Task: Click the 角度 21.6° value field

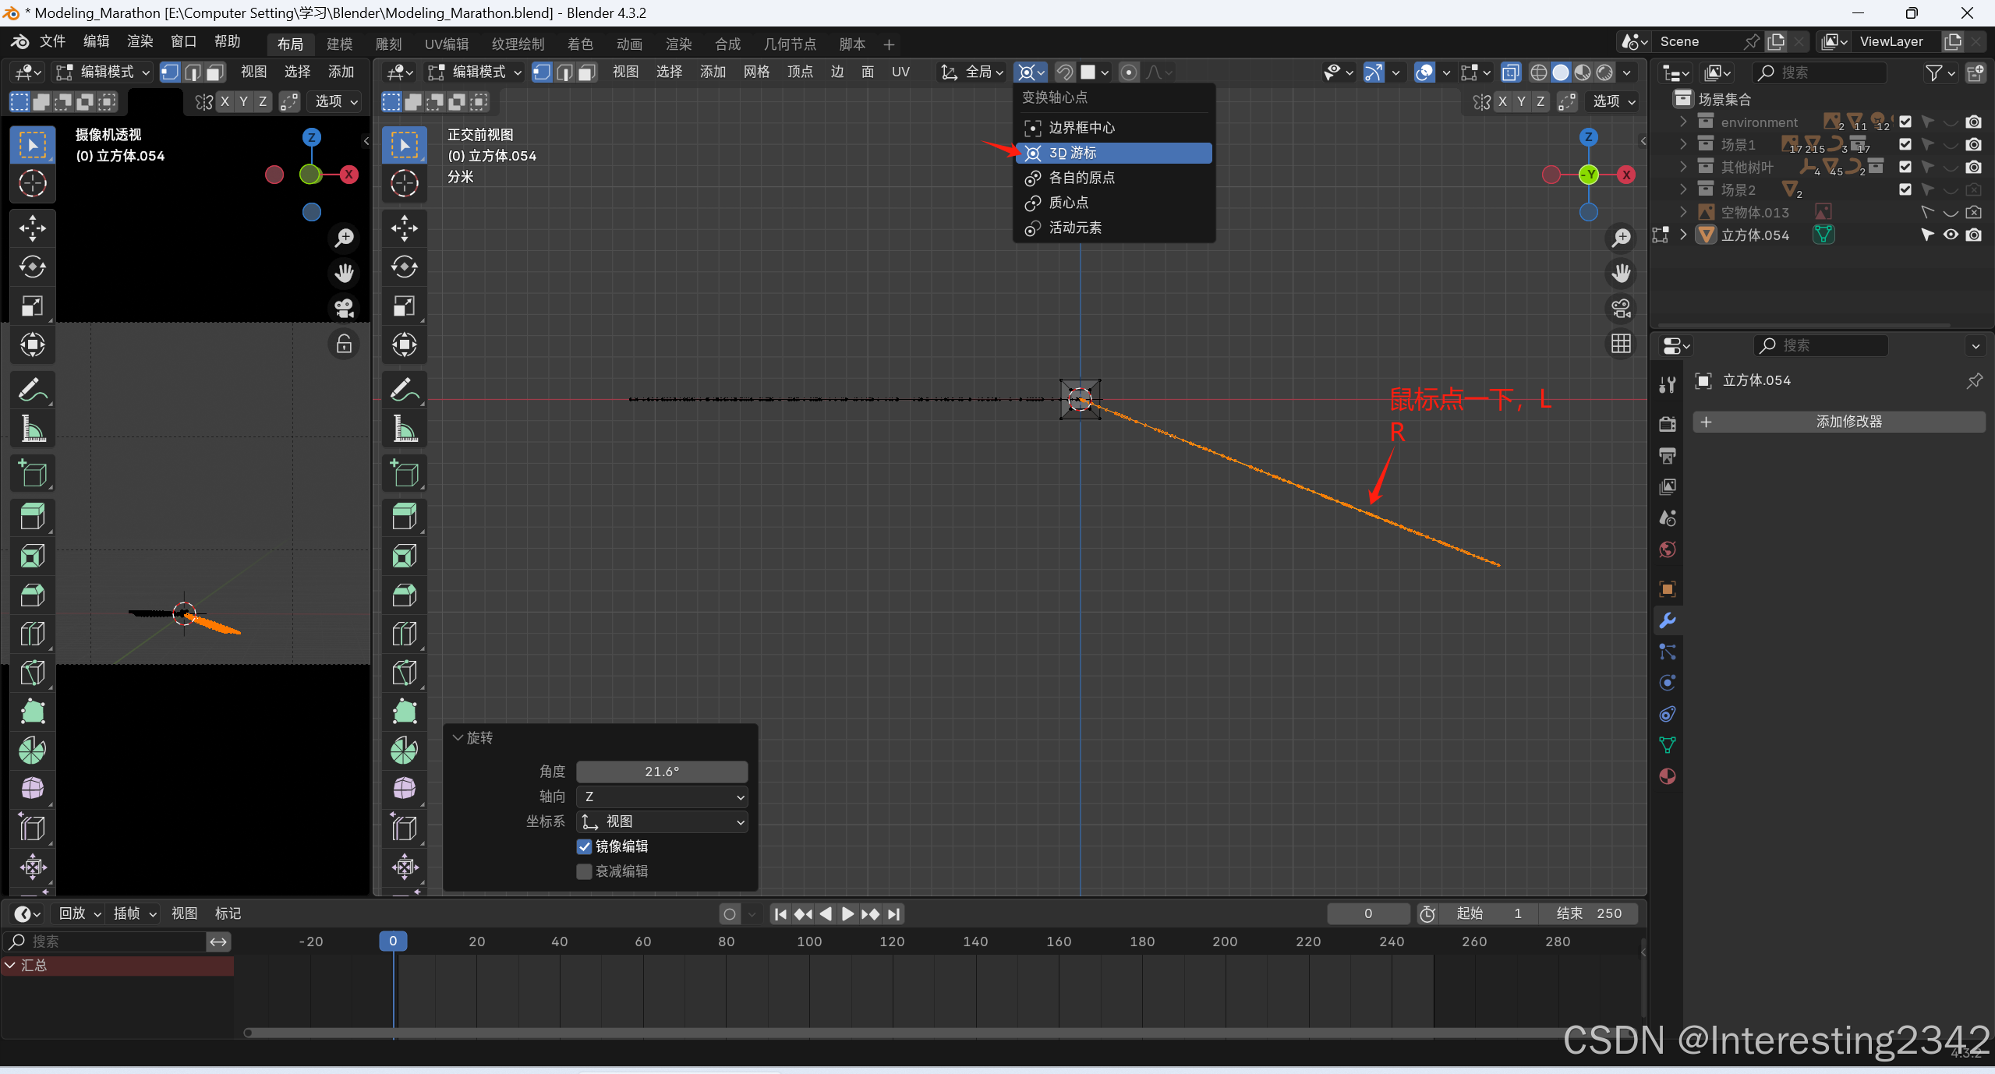Action: point(662,772)
